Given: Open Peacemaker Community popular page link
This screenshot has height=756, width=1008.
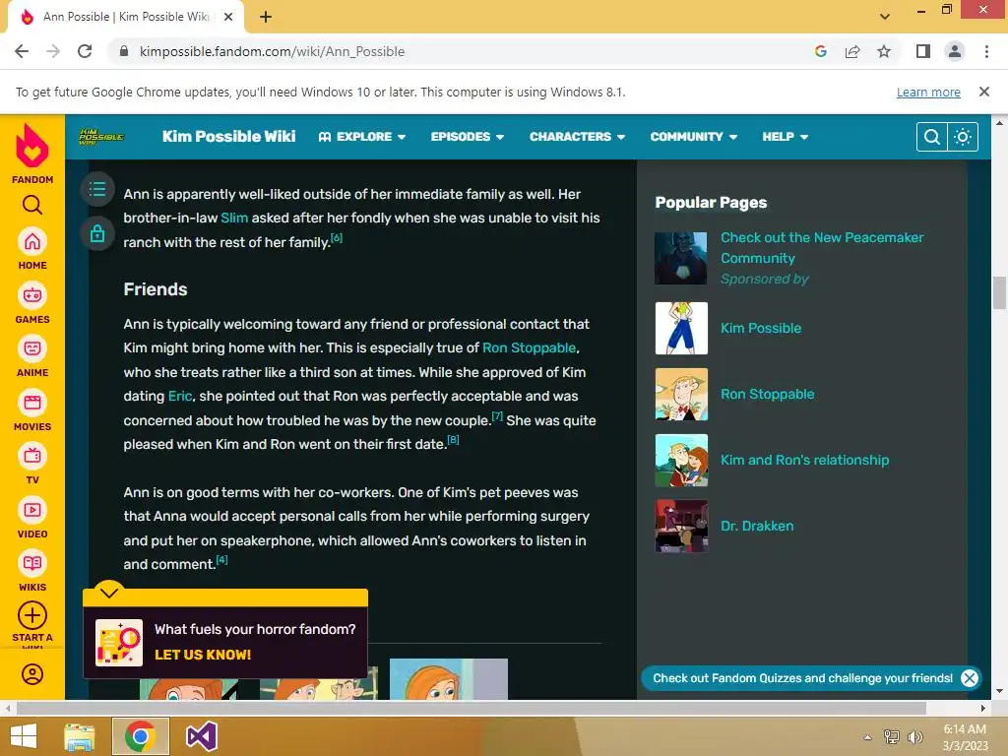Looking at the screenshot, I should click(822, 247).
